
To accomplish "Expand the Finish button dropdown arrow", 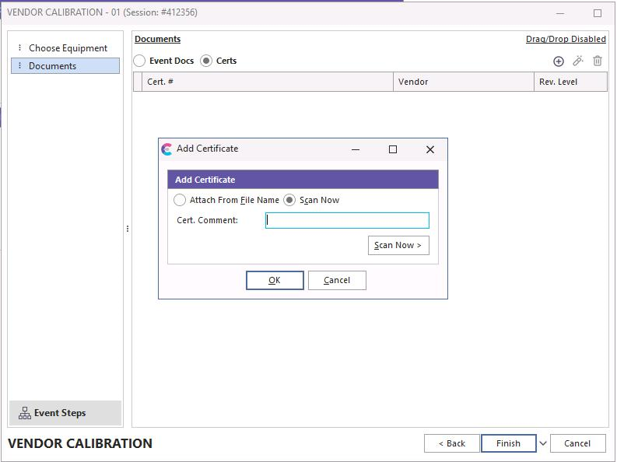I will coord(543,443).
